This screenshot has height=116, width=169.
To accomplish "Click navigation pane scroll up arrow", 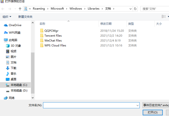I will pos(33,23).
